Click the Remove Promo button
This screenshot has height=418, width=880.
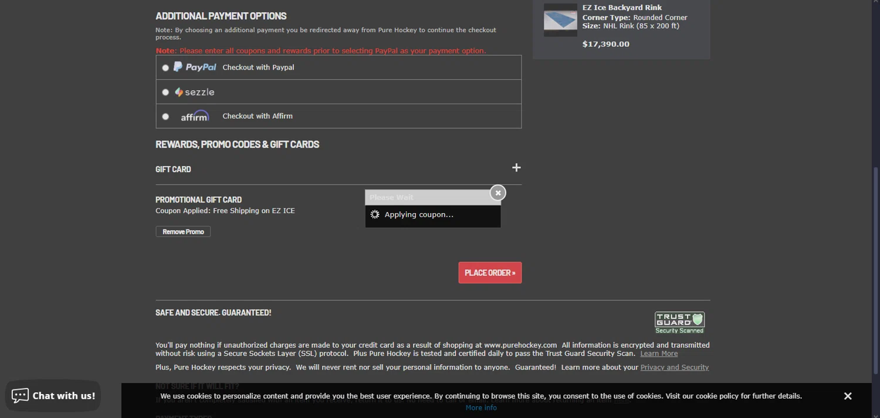click(x=183, y=232)
